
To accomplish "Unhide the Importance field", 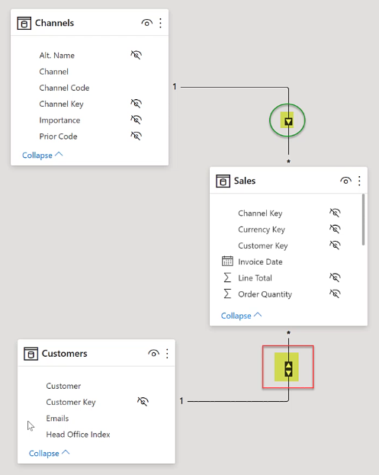I will pos(136,120).
